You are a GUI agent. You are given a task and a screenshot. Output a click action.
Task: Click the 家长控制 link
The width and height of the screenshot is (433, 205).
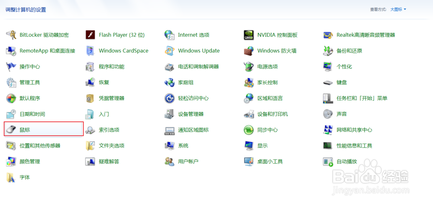268,83
